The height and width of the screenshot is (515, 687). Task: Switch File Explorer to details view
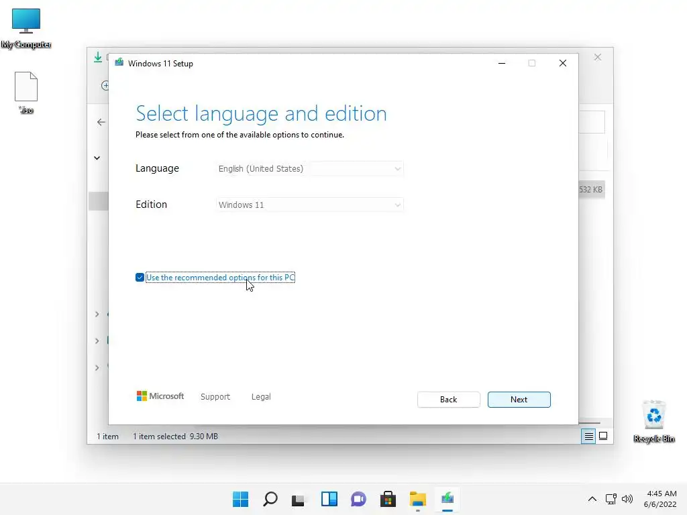point(588,436)
